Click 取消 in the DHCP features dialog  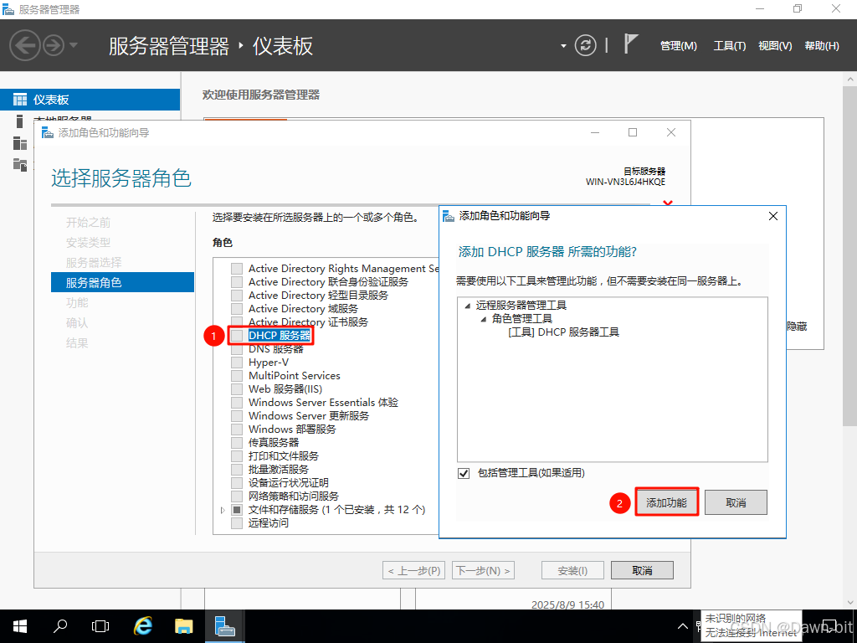tap(736, 502)
